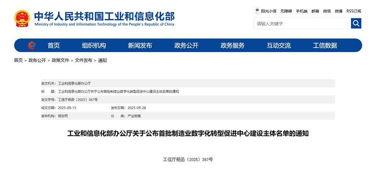Select 政务公开 in the main navigation bar
Image resolution: width=376 pixels, height=170 pixels.
pyautogui.click(x=186, y=45)
